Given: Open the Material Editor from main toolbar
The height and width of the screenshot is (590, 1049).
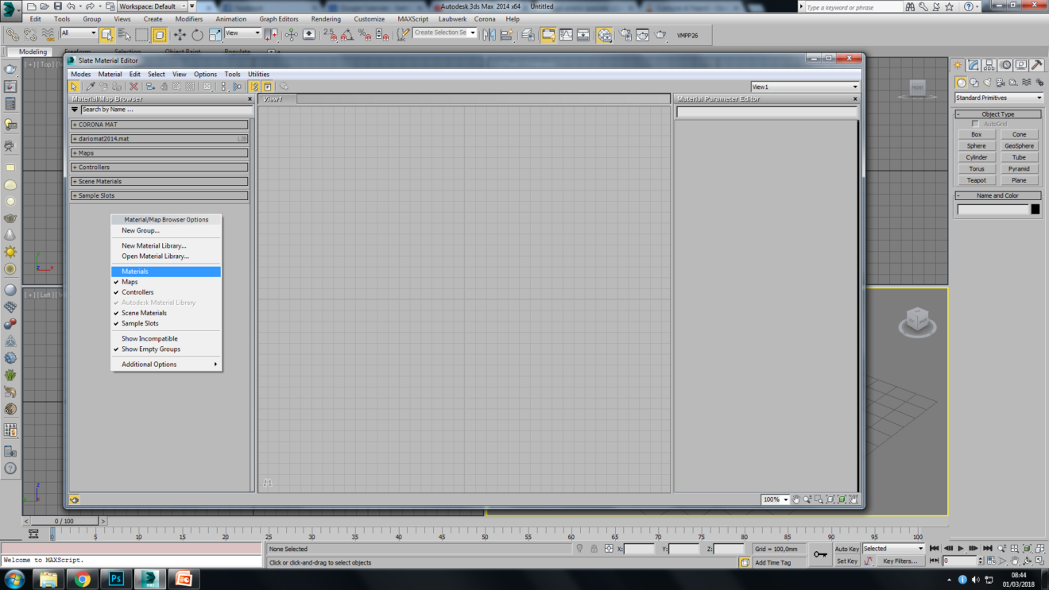Looking at the screenshot, I should click(x=605, y=35).
